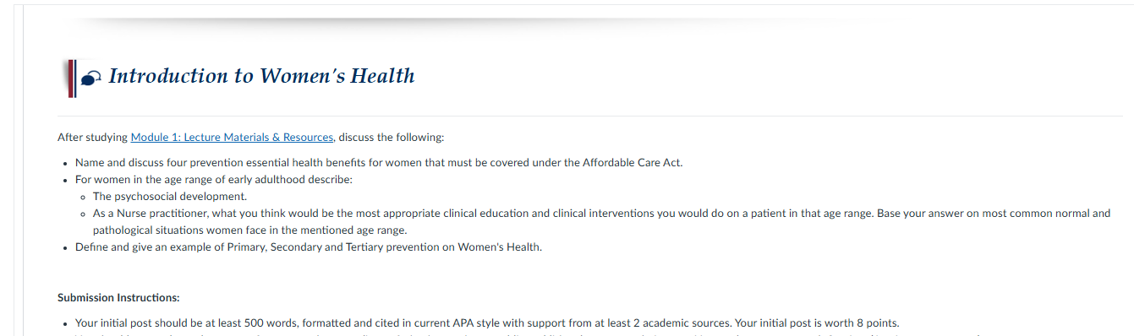Click the Primary, Secondary and Tertiary prevention bullet
The height and width of the screenshot is (336, 1134).
(309, 247)
